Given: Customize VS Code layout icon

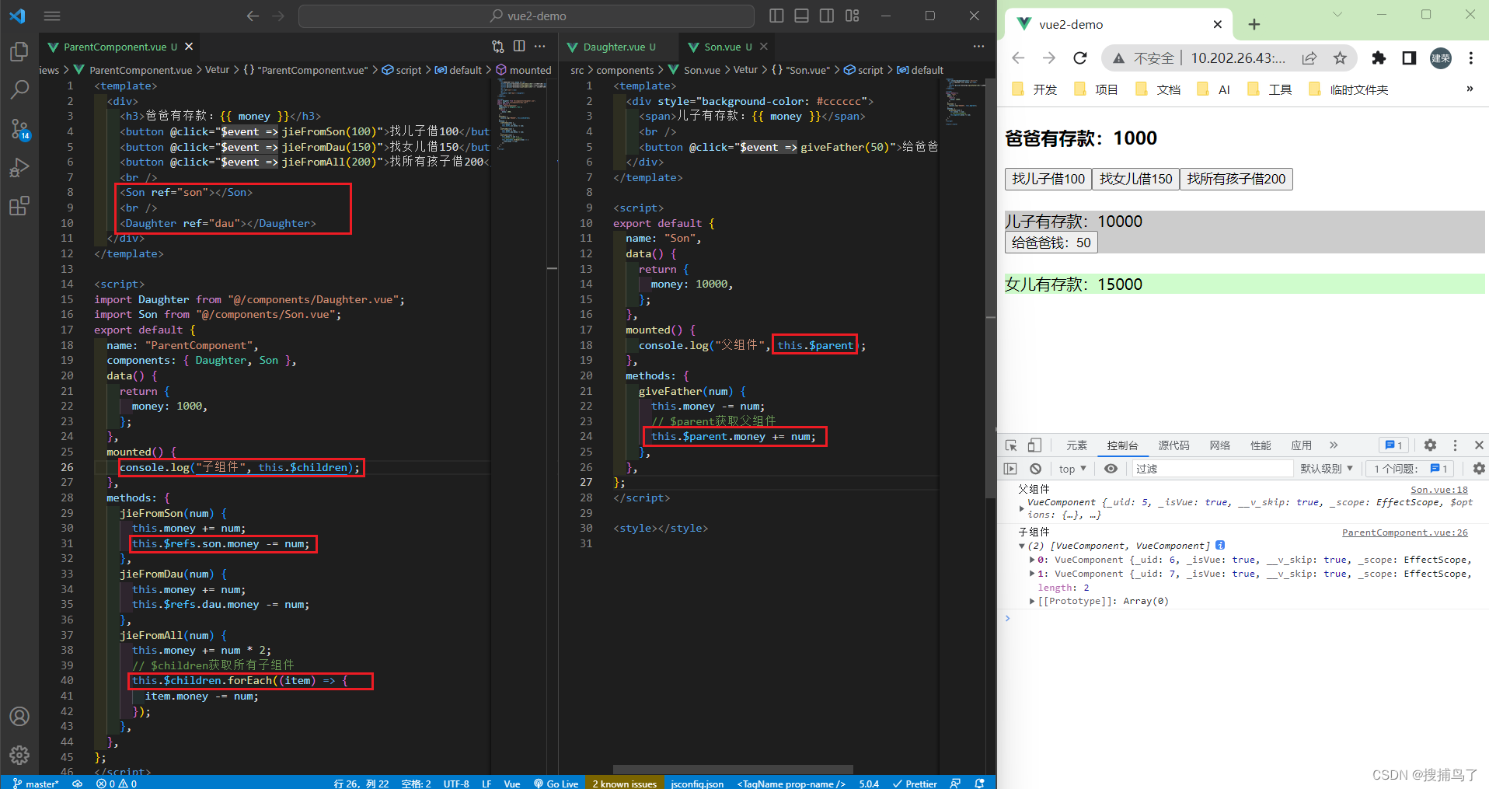Looking at the screenshot, I should tap(853, 16).
